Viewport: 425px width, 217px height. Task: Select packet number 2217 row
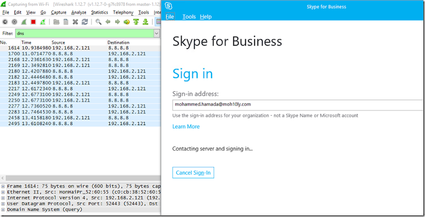coord(80,89)
